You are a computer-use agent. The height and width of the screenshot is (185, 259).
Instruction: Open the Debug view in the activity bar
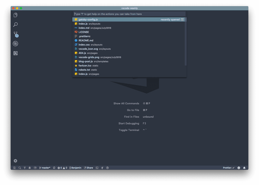point(16,44)
